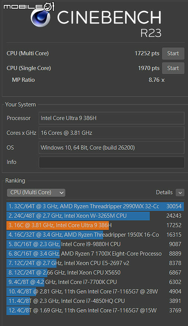Click the OS label
Screen dimensions: 188x326
[10, 148]
